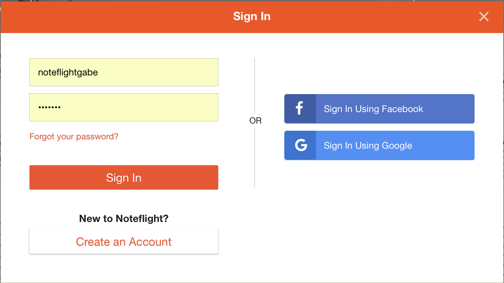This screenshot has height=283, width=504.
Task: Click the masked password dots
Action: [x=50, y=107]
